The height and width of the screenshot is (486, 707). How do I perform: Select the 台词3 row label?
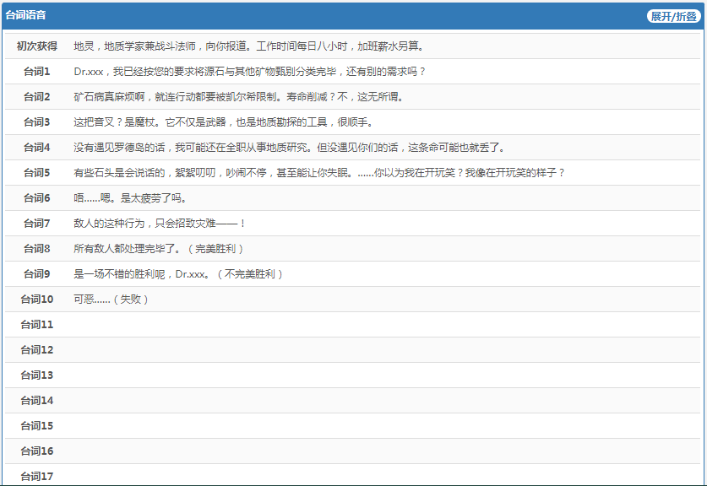click(x=37, y=122)
